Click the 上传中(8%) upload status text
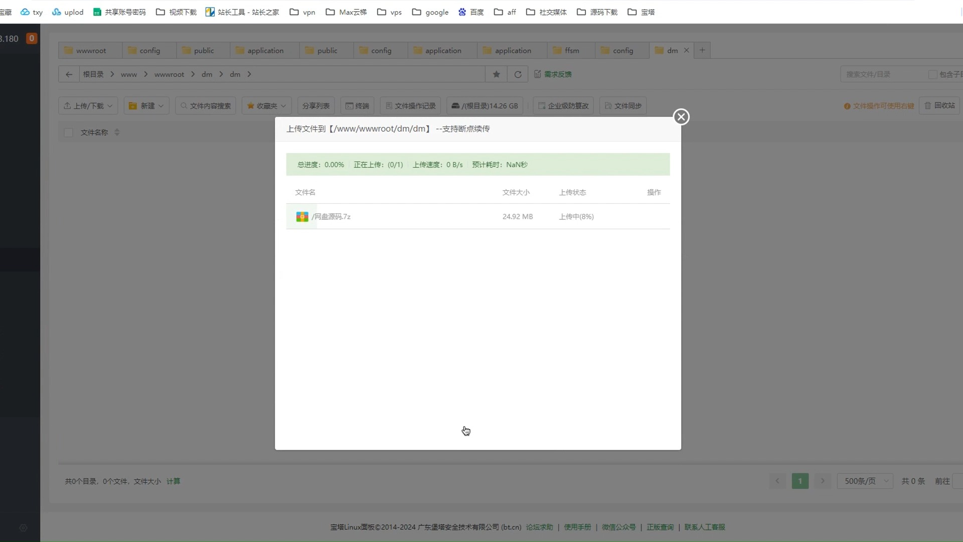 tap(576, 217)
